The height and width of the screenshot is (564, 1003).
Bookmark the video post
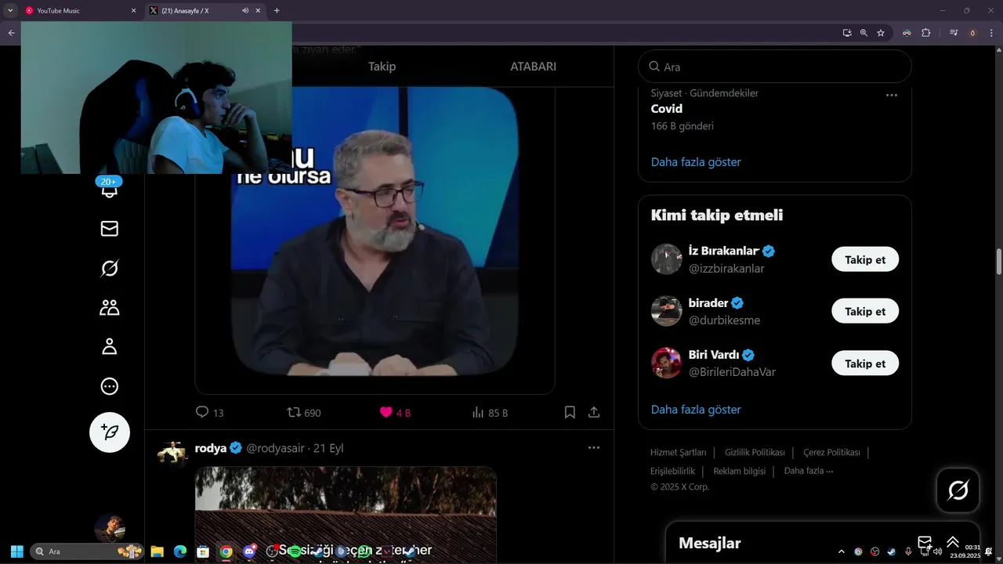pos(570,412)
